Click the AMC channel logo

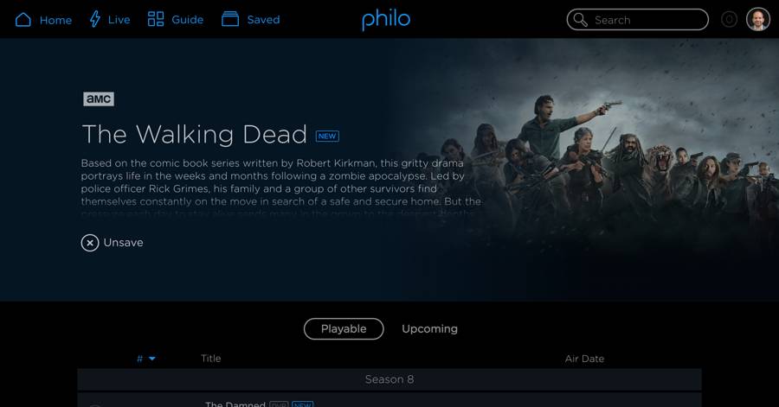click(x=99, y=99)
